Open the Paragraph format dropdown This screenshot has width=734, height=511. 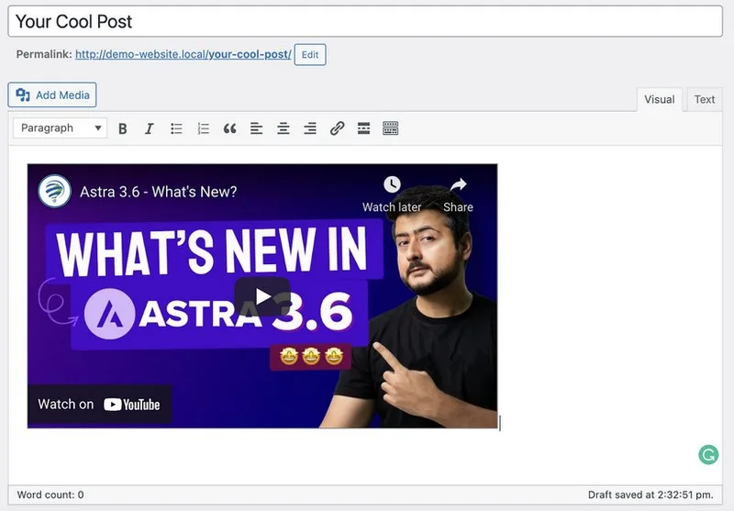(61, 128)
